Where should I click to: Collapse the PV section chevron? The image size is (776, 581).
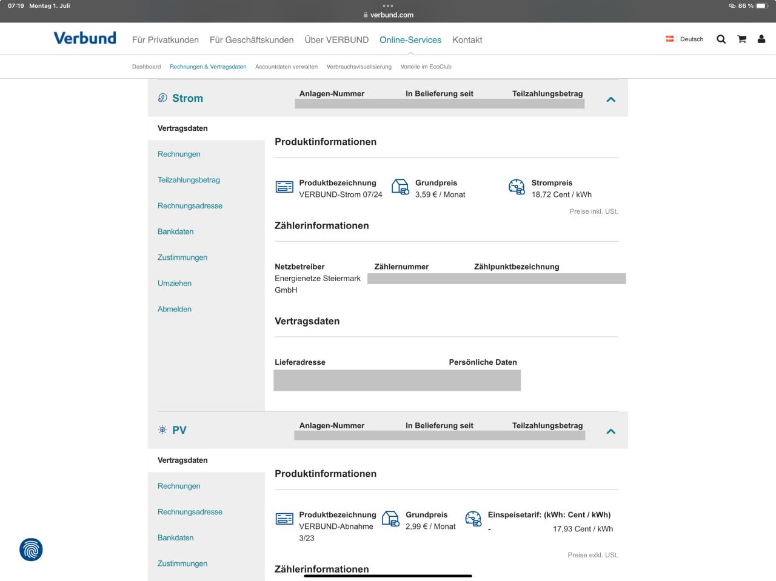tap(611, 431)
